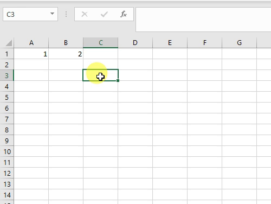Click the vertical dots formula bar handle
This screenshot has height=204, width=271.
tap(66, 14)
